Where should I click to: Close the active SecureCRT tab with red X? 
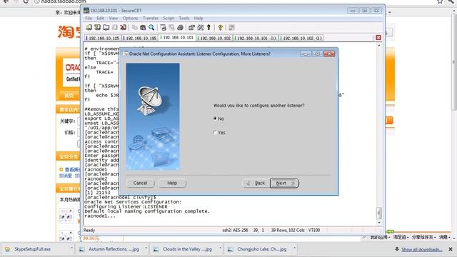378,38
